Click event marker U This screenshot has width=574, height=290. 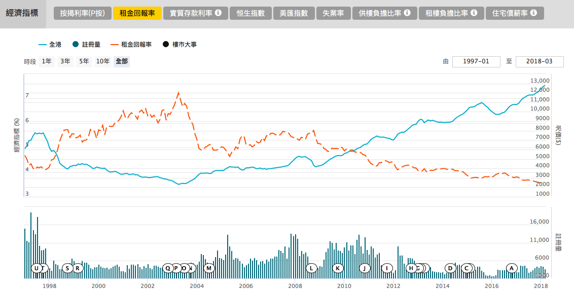coord(36,268)
